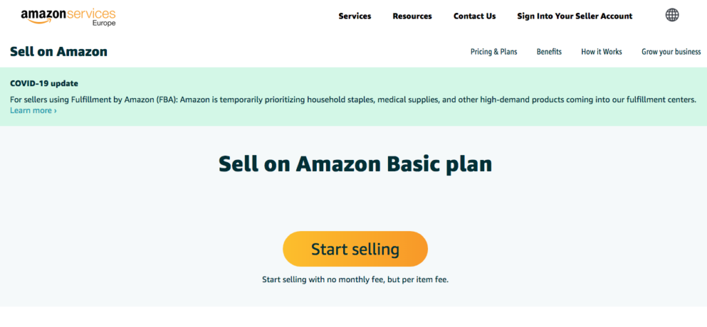Open the globe language selector icon

672,15
